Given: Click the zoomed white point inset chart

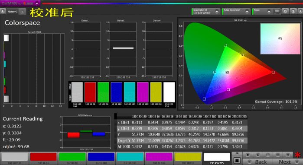Looking at the screenshot, I should pos(280,39).
